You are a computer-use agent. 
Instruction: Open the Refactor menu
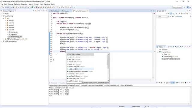pyautogui.click(x=17, y=4)
